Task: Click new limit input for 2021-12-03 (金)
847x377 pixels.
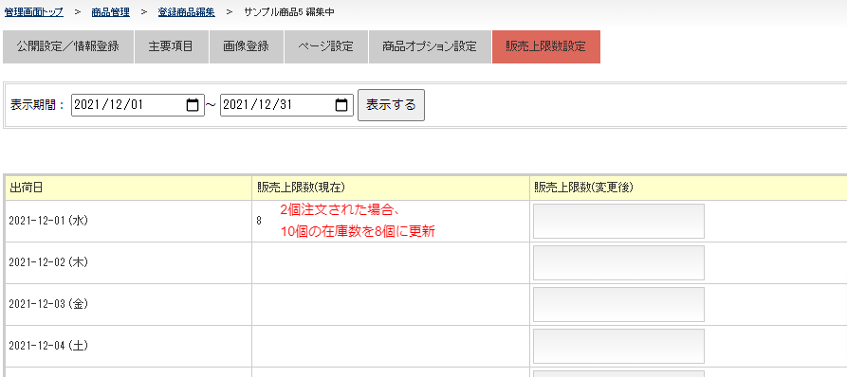Action: [x=618, y=304]
